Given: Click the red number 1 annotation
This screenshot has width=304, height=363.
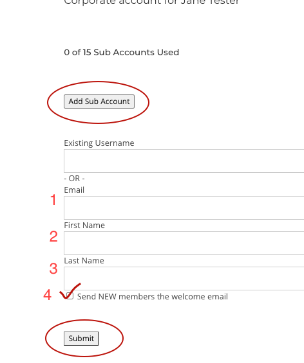Looking at the screenshot, I should 53,200.
